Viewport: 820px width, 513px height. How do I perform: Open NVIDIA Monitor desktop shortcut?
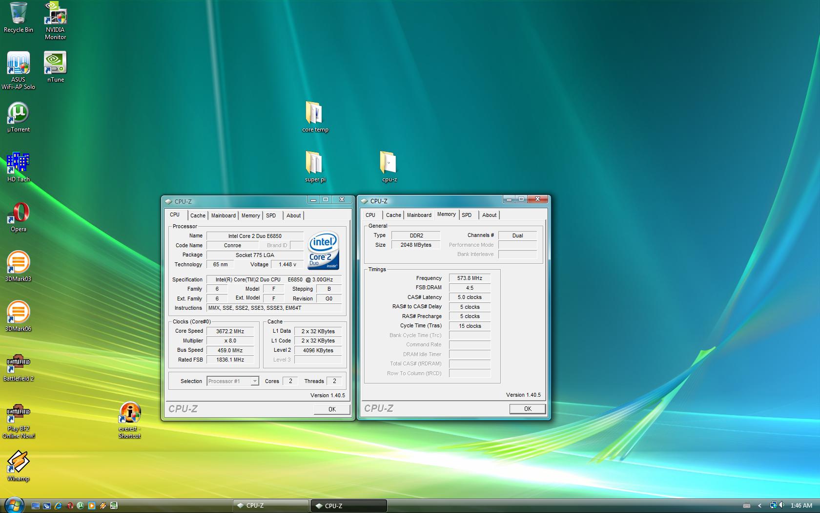pos(55,21)
